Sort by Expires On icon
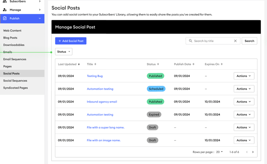This screenshot has height=164, width=267. [x=222, y=64]
